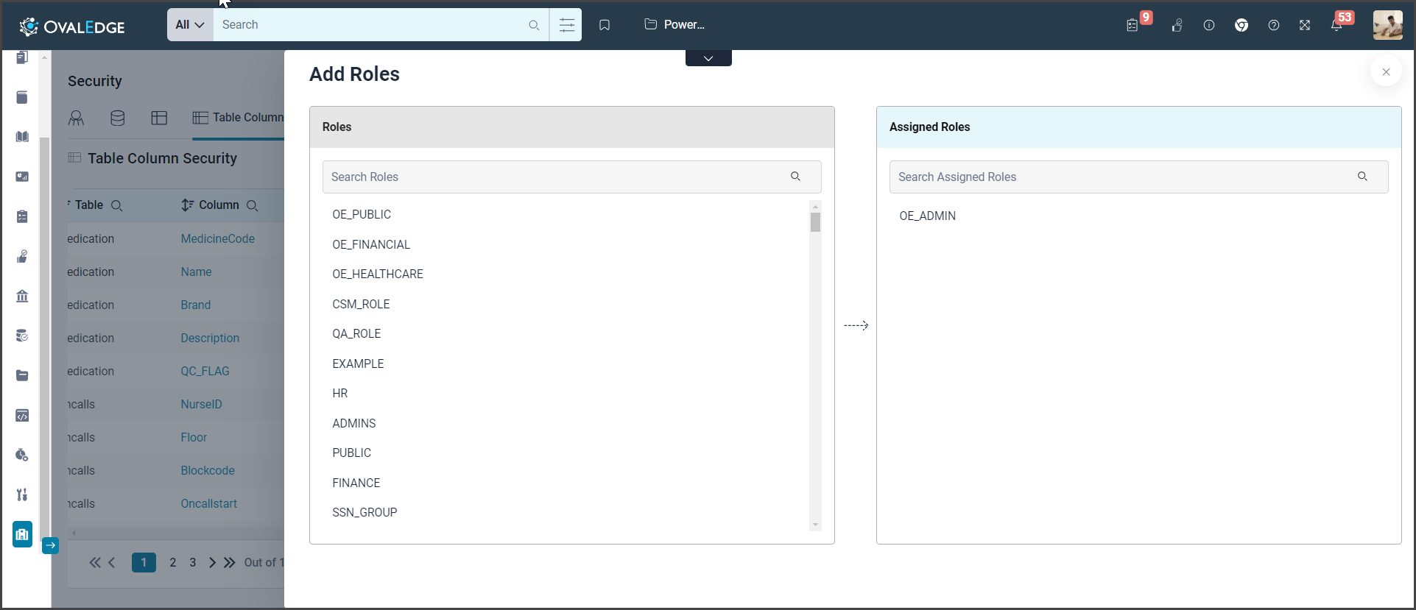Select the PUBLIC role
Viewport: 1416px width, 610px height.
352,453
